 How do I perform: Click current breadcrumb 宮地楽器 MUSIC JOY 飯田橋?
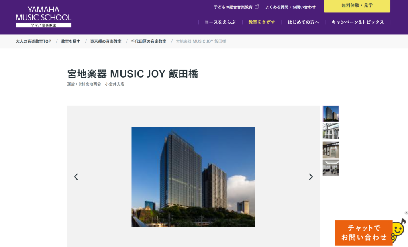[201, 41]
